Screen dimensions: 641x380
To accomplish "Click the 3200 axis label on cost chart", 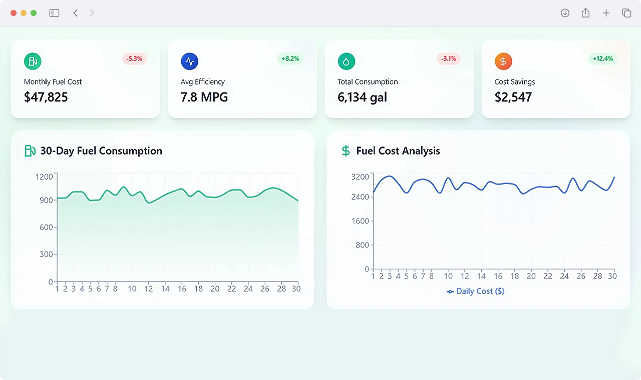I will click(360, 176).
